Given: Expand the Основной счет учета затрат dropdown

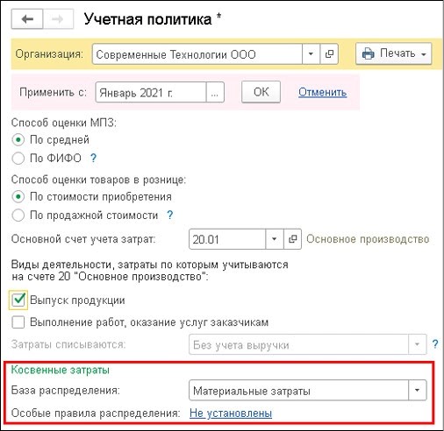Looking at the screenshot, I should coord(275,239).
